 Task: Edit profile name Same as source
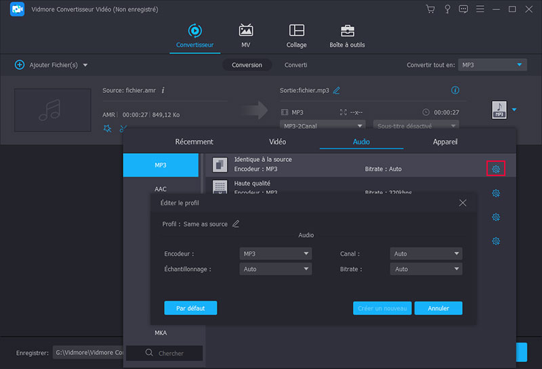(x=236, y=223)
